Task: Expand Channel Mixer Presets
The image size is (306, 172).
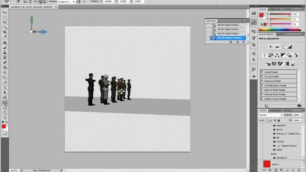Action: (x=262, y=95)
